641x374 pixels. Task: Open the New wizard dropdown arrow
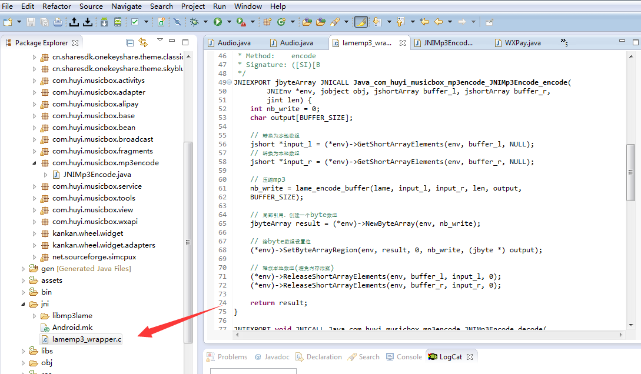tap(19, 22)
